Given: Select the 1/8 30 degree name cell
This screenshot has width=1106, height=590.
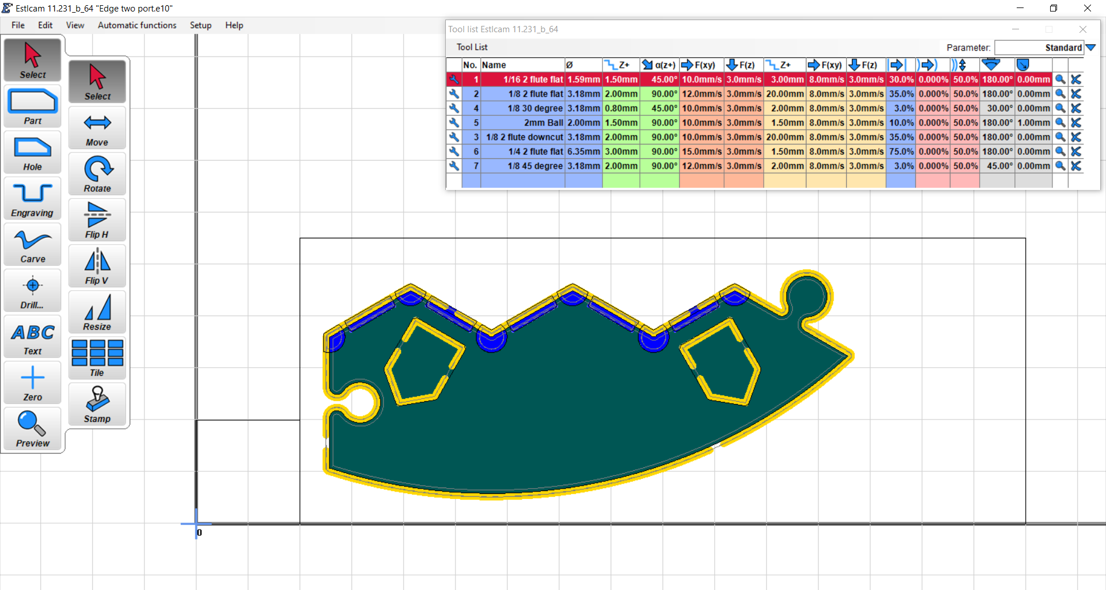Looking at the screenshot, I should tap(522, 108).
